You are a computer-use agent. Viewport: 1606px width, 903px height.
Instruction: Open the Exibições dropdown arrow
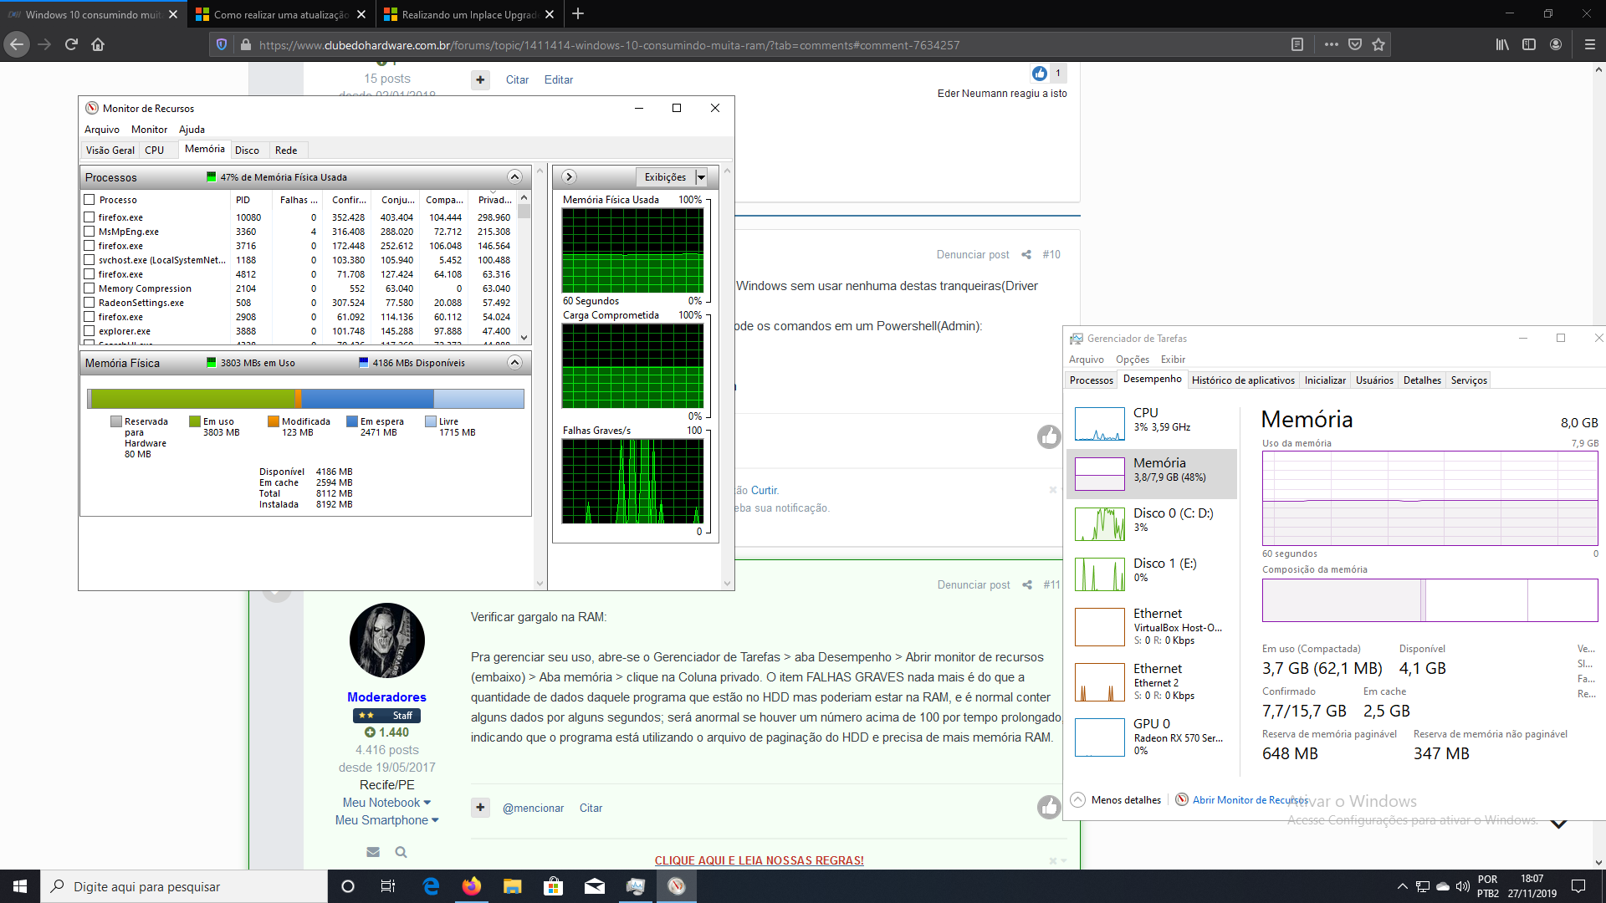(701, 177)
